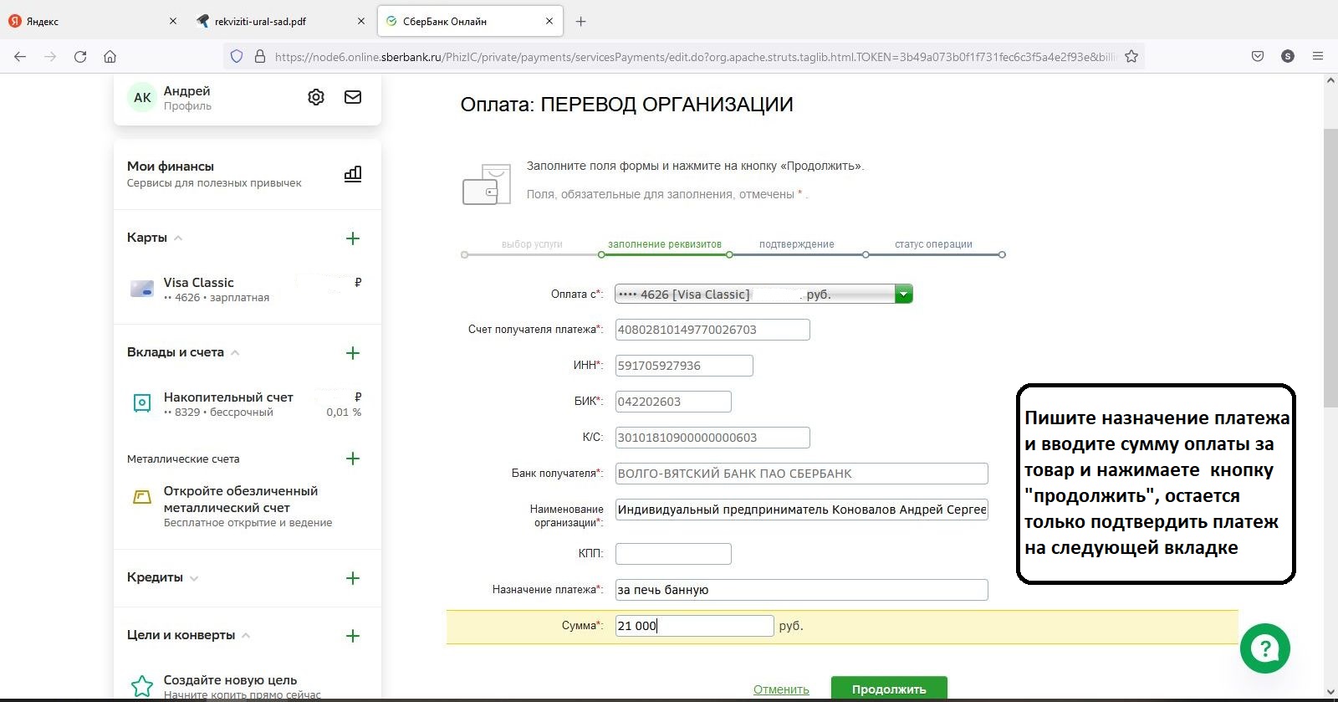
Task: Add a new card plus icon
Action: (x=353, y=238)
